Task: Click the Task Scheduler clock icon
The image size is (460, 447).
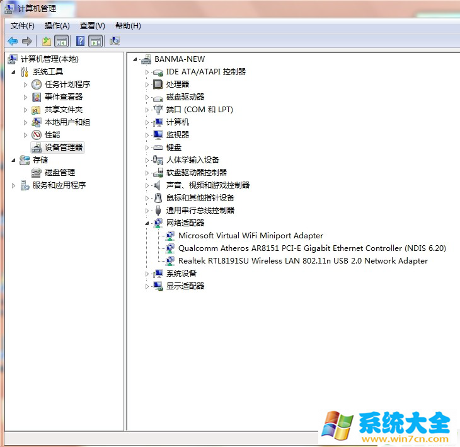Action: 37,84
